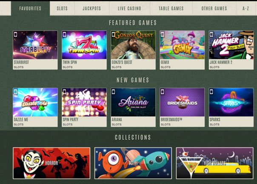Open the Horror collection banner
The height and width of the screenshot is (184, 257).
(x=51, y=163)
